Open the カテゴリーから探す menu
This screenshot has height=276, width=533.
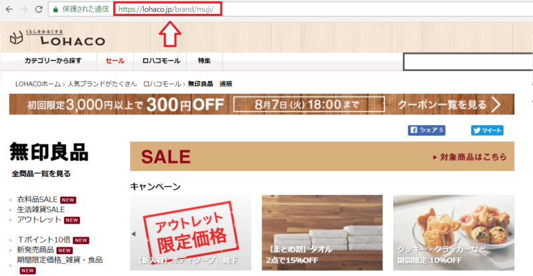click(x=53, y=61)
